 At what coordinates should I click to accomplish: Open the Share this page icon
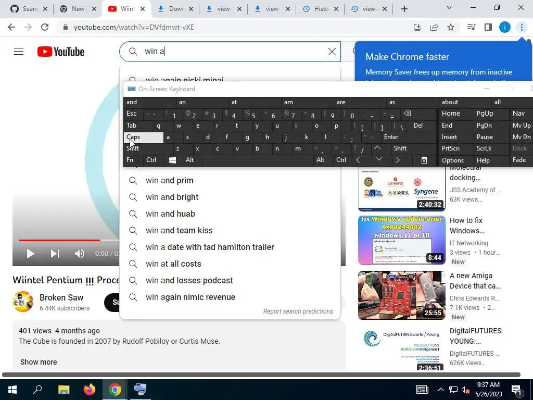(434, 27)
